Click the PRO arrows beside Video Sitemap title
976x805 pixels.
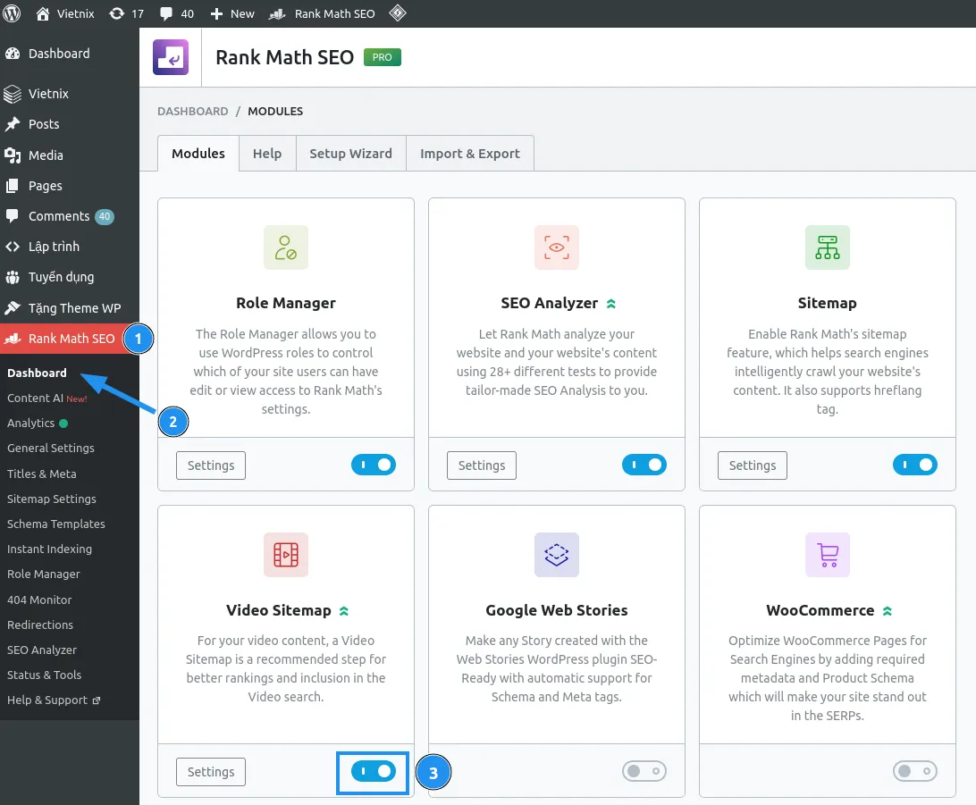coord(343,611)
